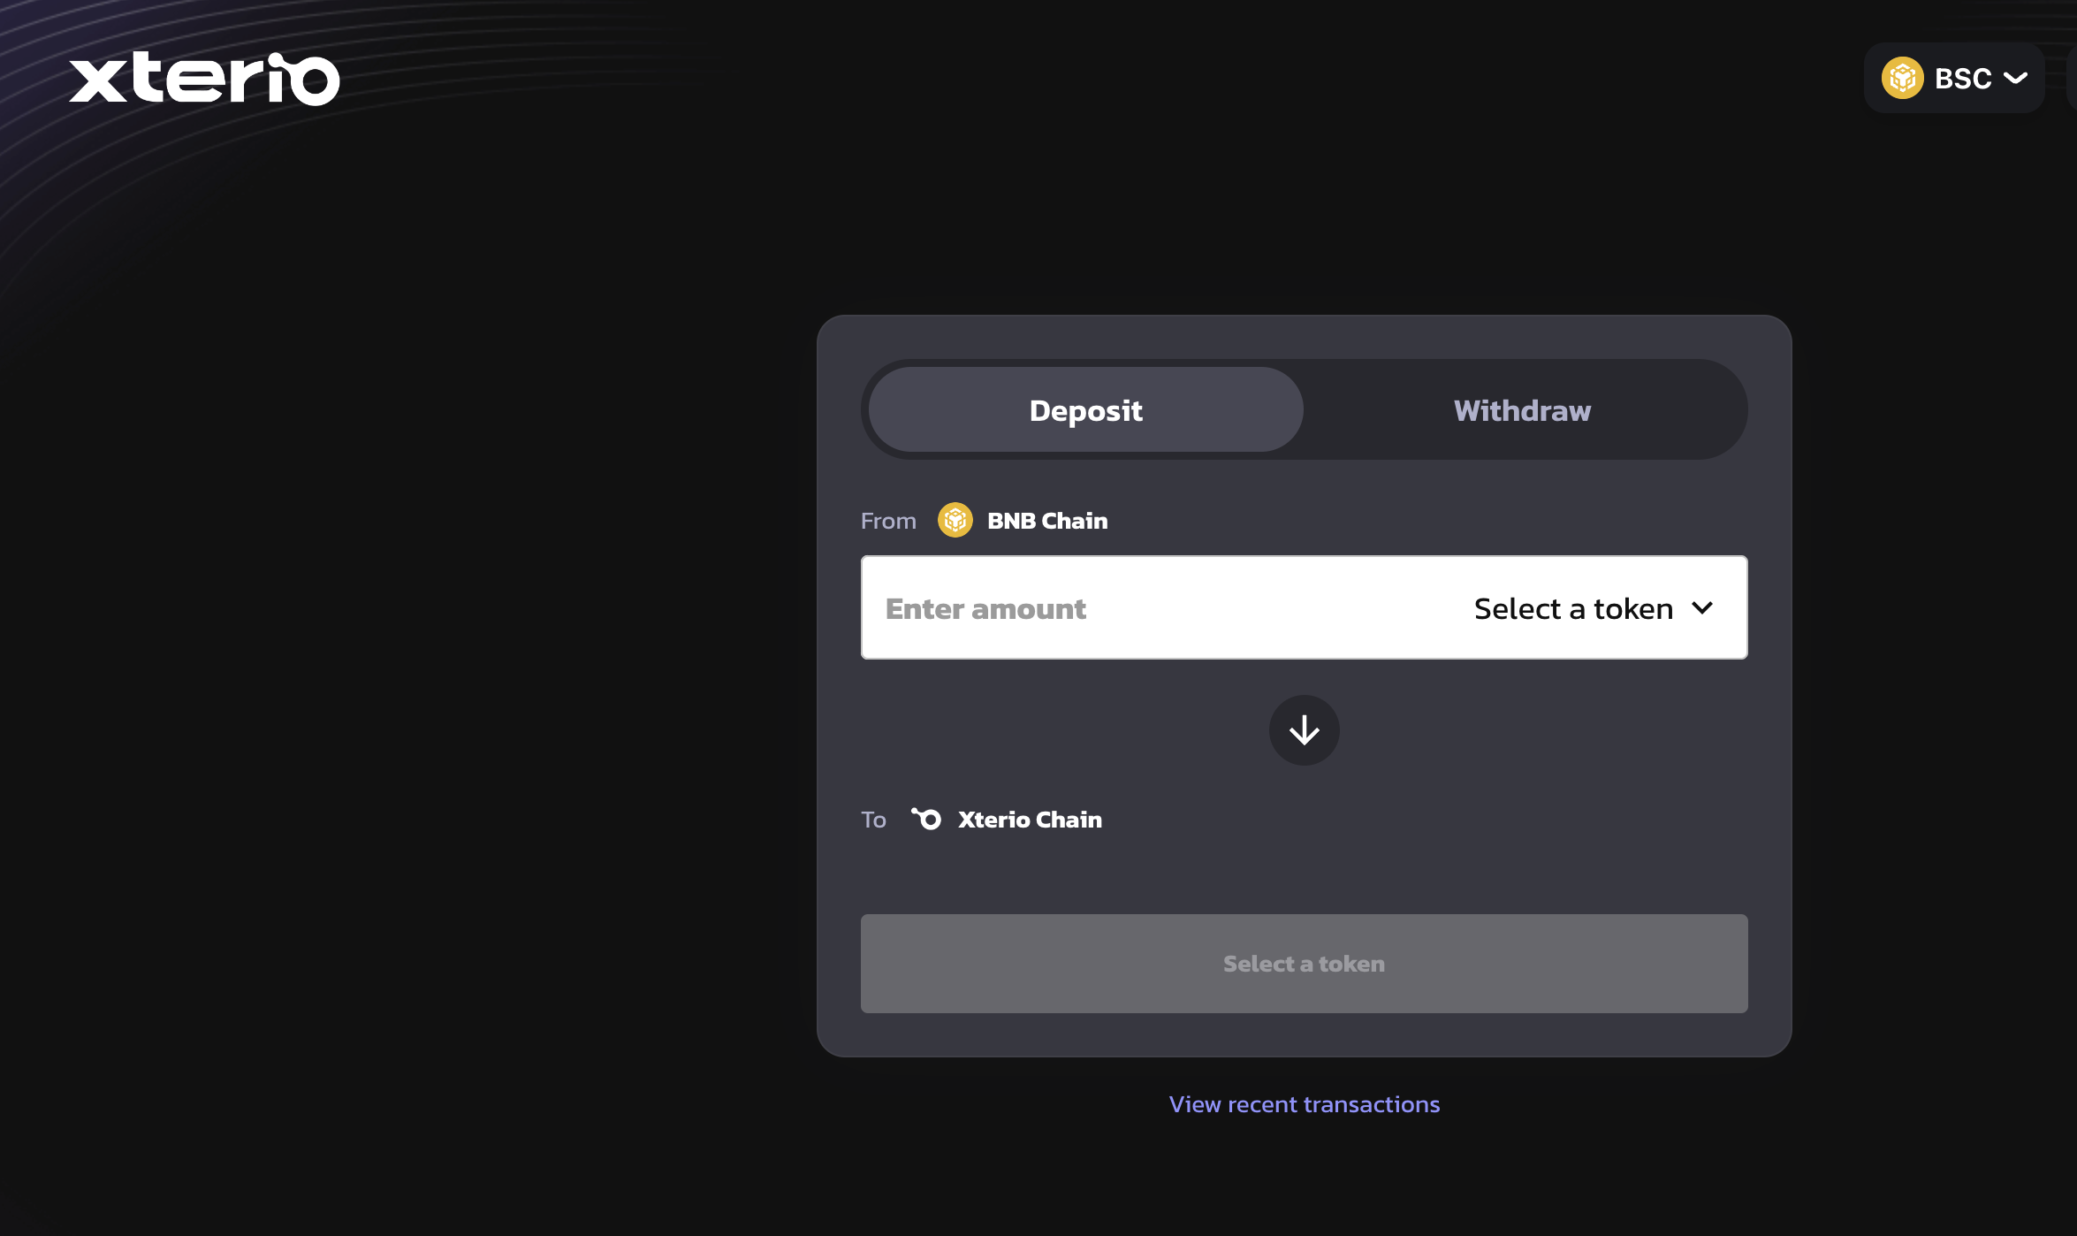Open 'View recent transactions' link
The image size is (2077, 1236).
[x=1304, y=1104]
